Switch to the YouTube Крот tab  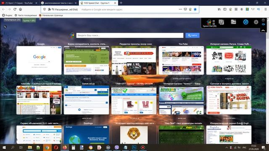click(x=19, y=3)
